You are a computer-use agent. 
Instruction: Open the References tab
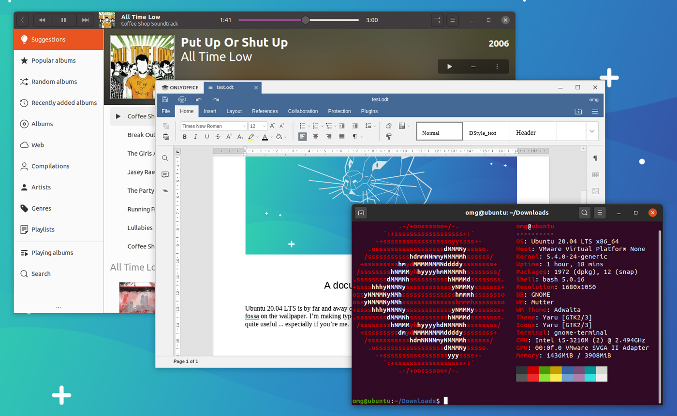click(265, 111)
